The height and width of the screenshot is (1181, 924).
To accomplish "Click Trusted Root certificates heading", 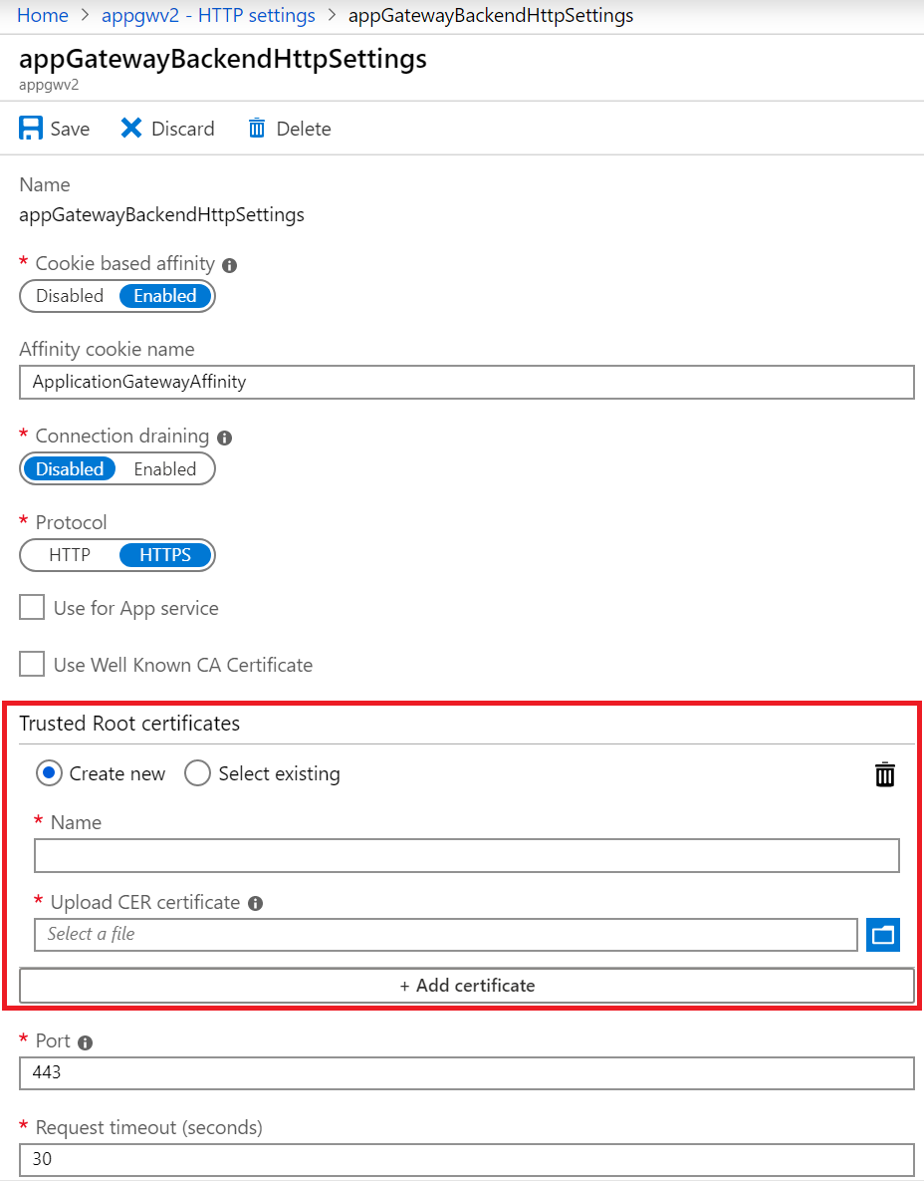I will (129, 724).
